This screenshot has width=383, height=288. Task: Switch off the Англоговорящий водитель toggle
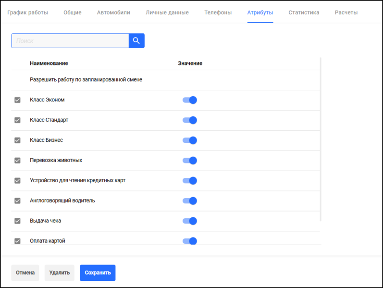190,201
